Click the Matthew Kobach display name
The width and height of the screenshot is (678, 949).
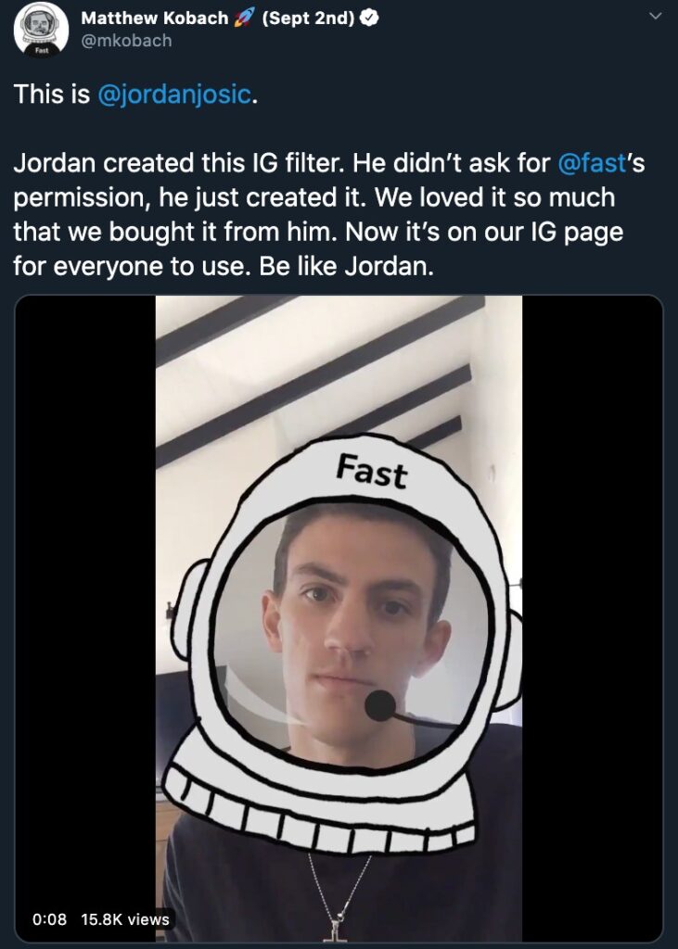pos(155,19)
